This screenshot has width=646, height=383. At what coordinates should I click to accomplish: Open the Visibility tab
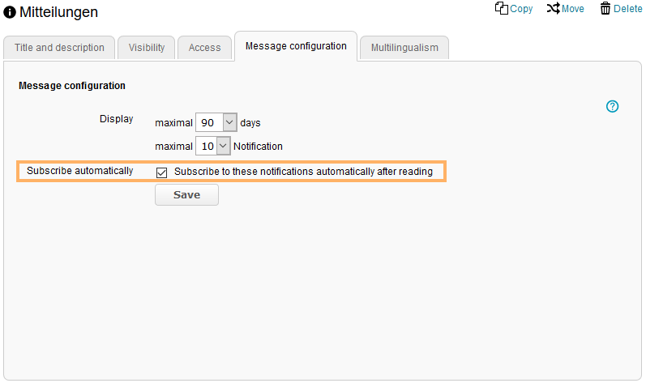tap(147, 48)
